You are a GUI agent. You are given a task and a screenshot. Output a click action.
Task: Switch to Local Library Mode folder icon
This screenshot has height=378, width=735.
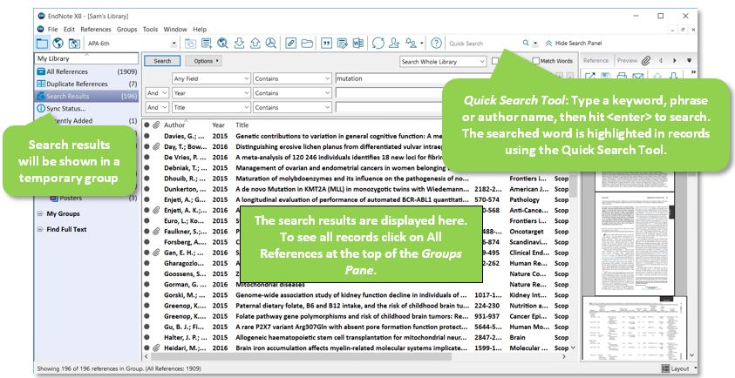coord(42,44)
